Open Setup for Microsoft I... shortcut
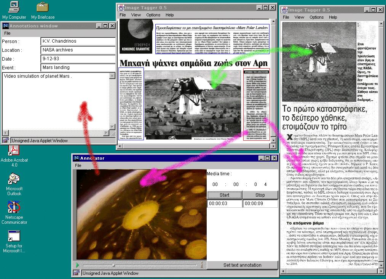 coord(14,242)
